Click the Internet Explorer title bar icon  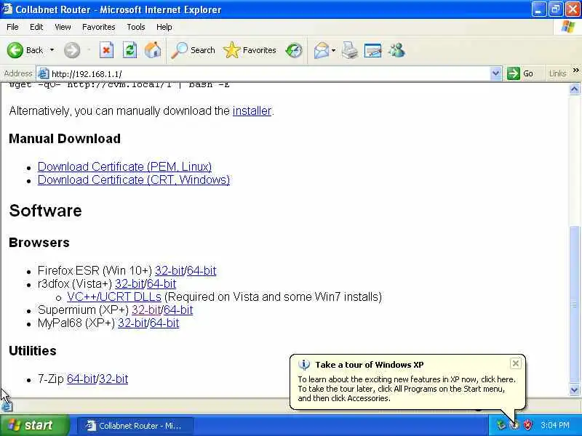7,9
